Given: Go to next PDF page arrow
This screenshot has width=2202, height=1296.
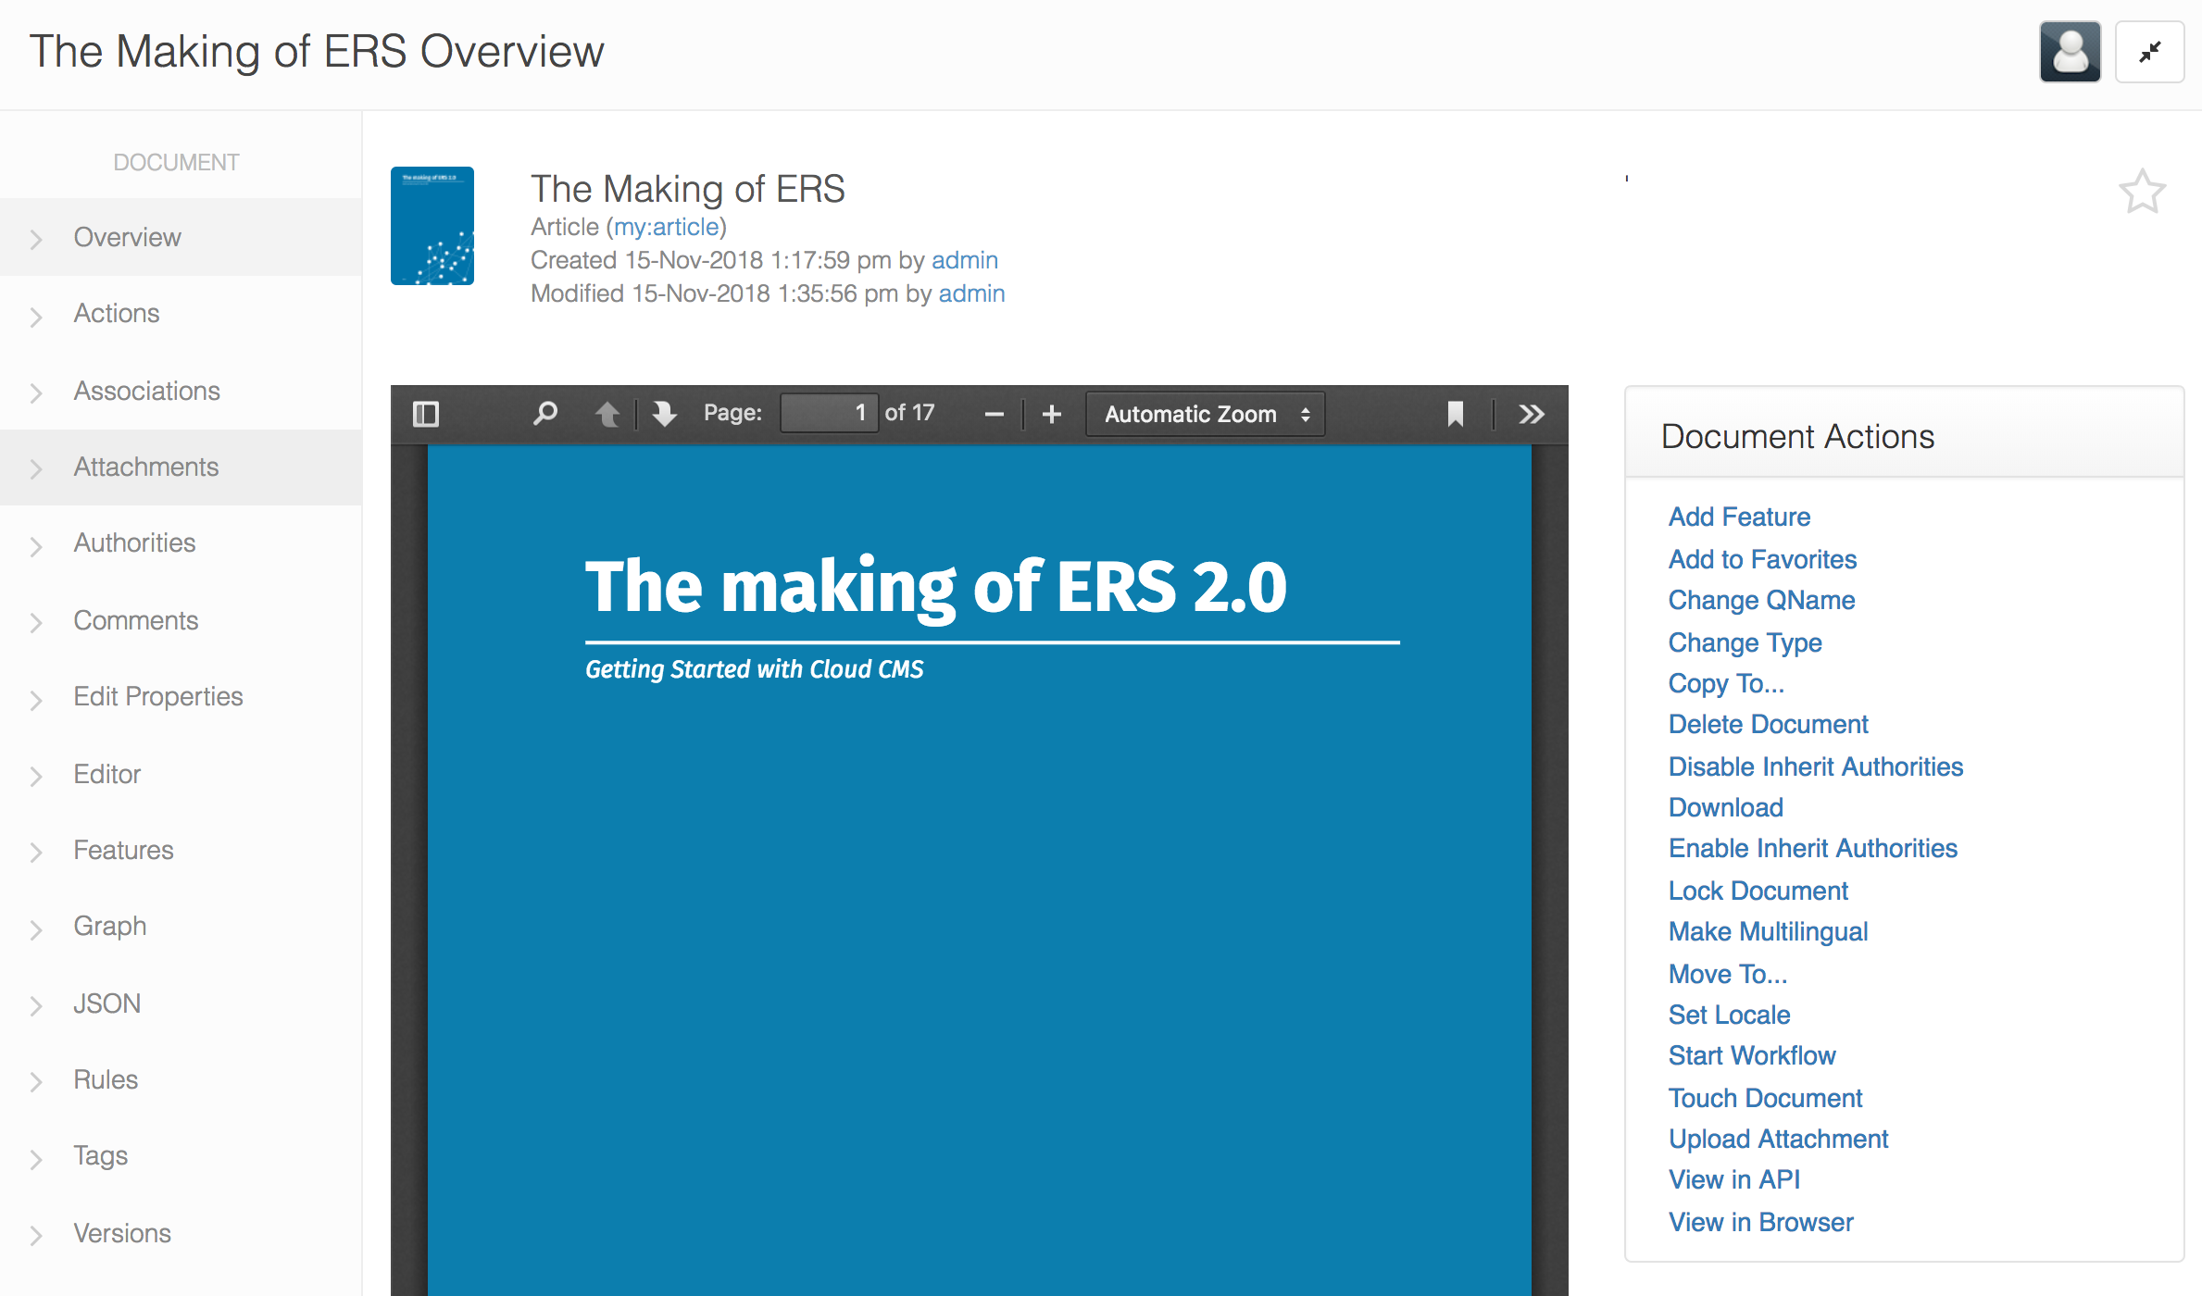Looking at the screenshot, I should [664, 414].
